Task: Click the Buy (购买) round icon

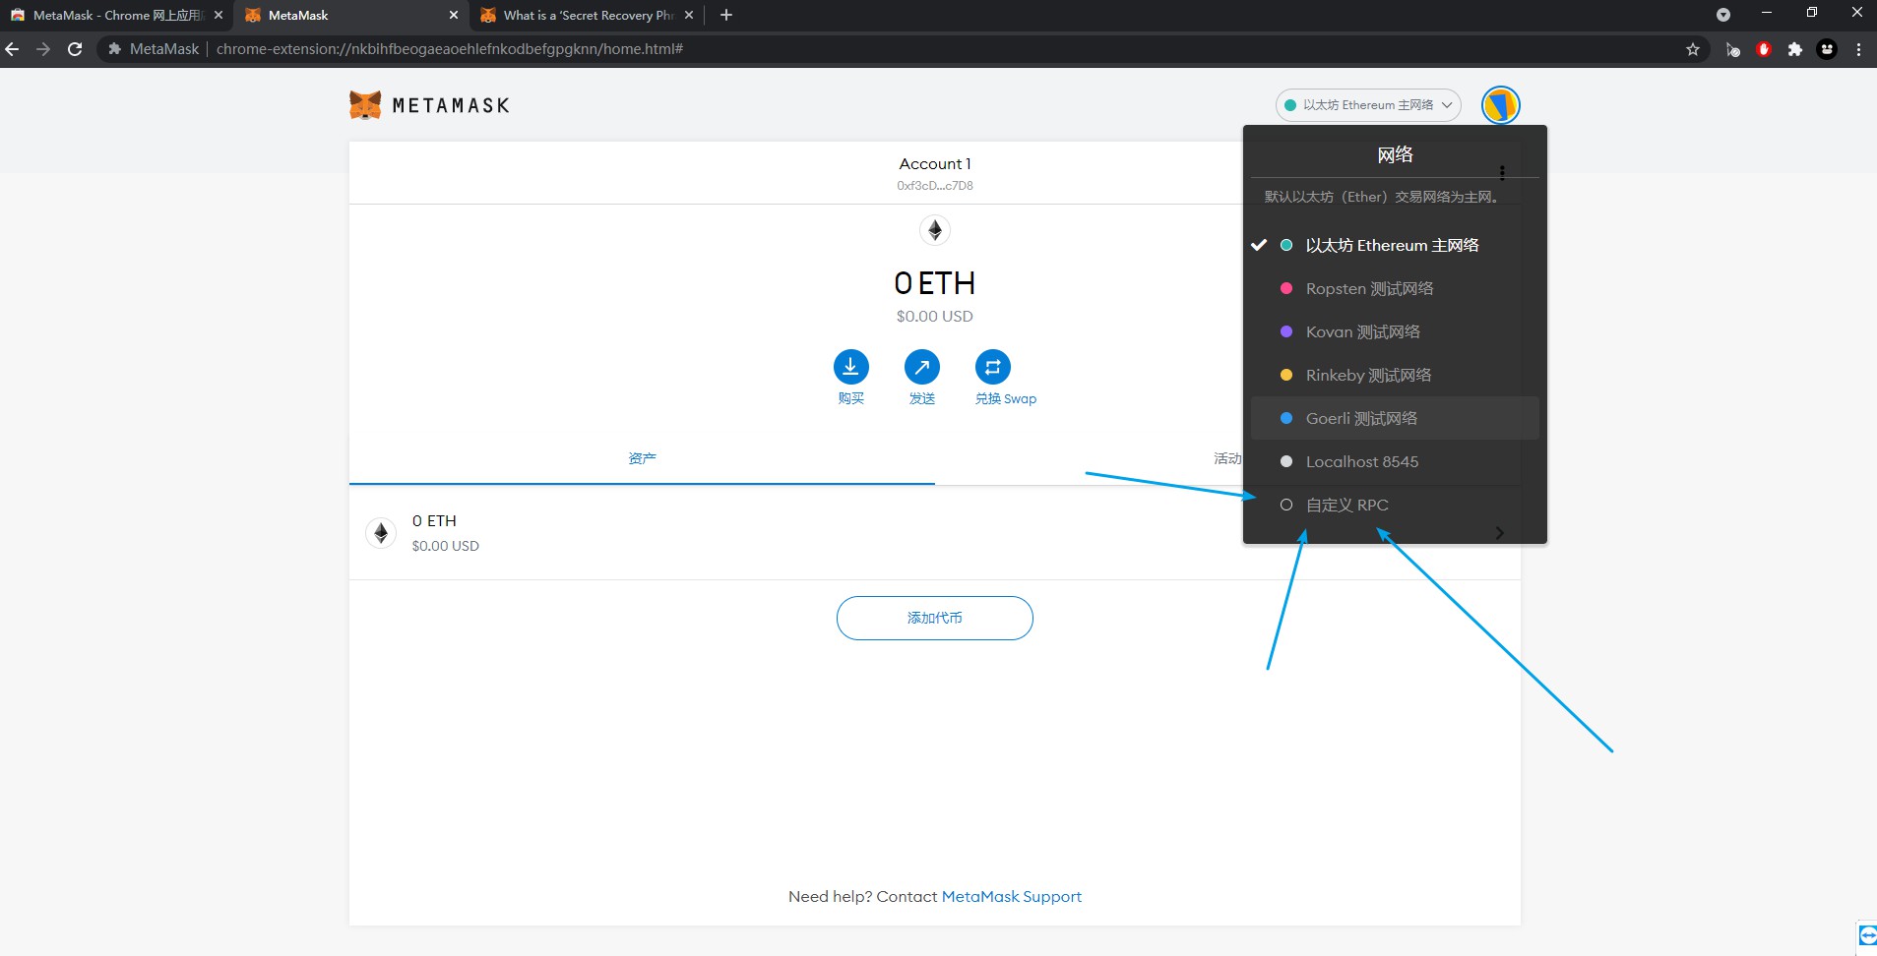Action: pos(851,367)
